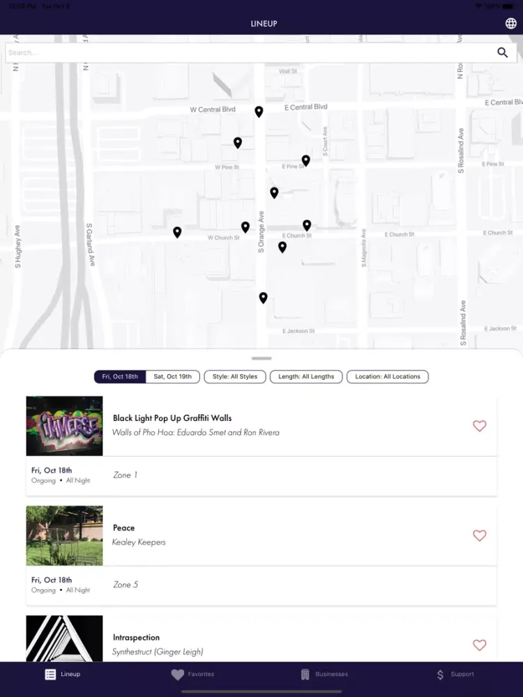Screen dimensions: 523x697
Task: Select map pin above E Church St label
Action: [x=307, y=225]
